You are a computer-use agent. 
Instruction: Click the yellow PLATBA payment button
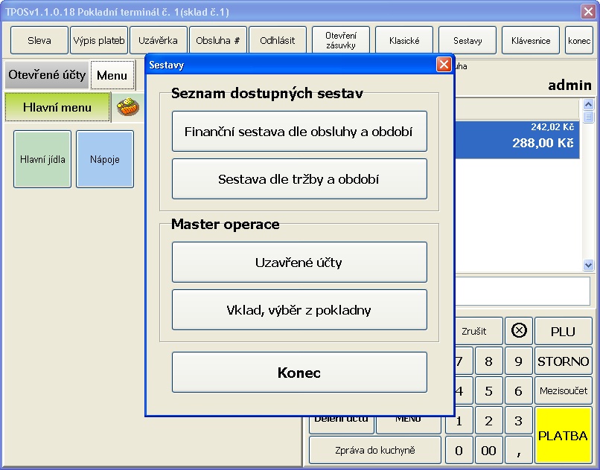pos(563,435)
